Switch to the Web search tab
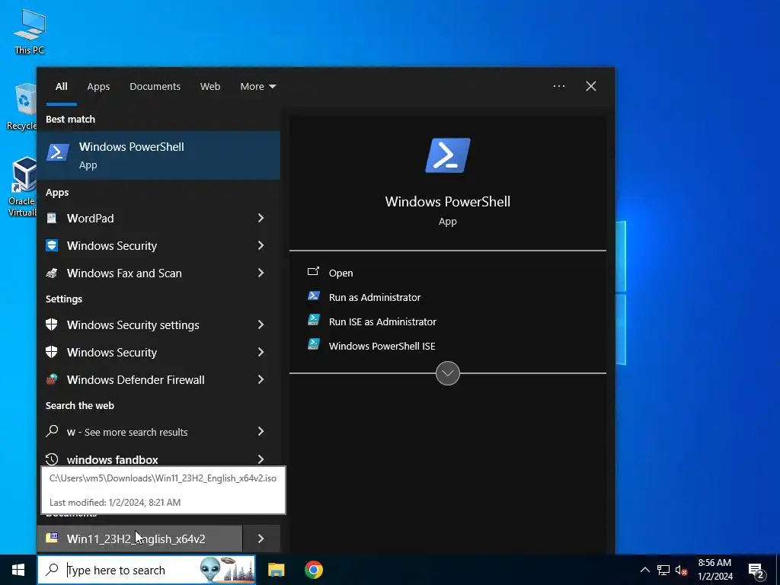780x585 pixels. point(210,87)
